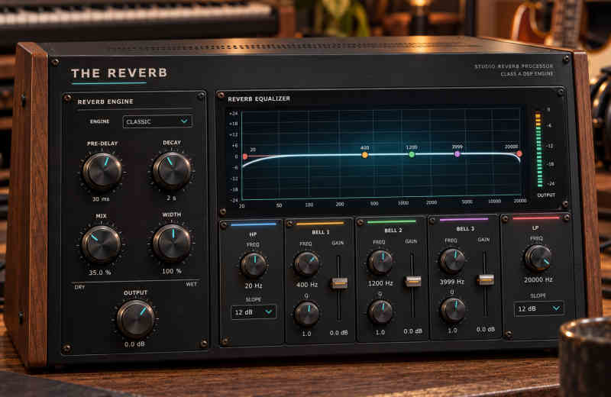Click the DRY label under Mix

click(79, 287)
